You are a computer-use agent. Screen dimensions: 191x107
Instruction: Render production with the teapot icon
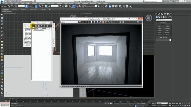tap(130, 6)
